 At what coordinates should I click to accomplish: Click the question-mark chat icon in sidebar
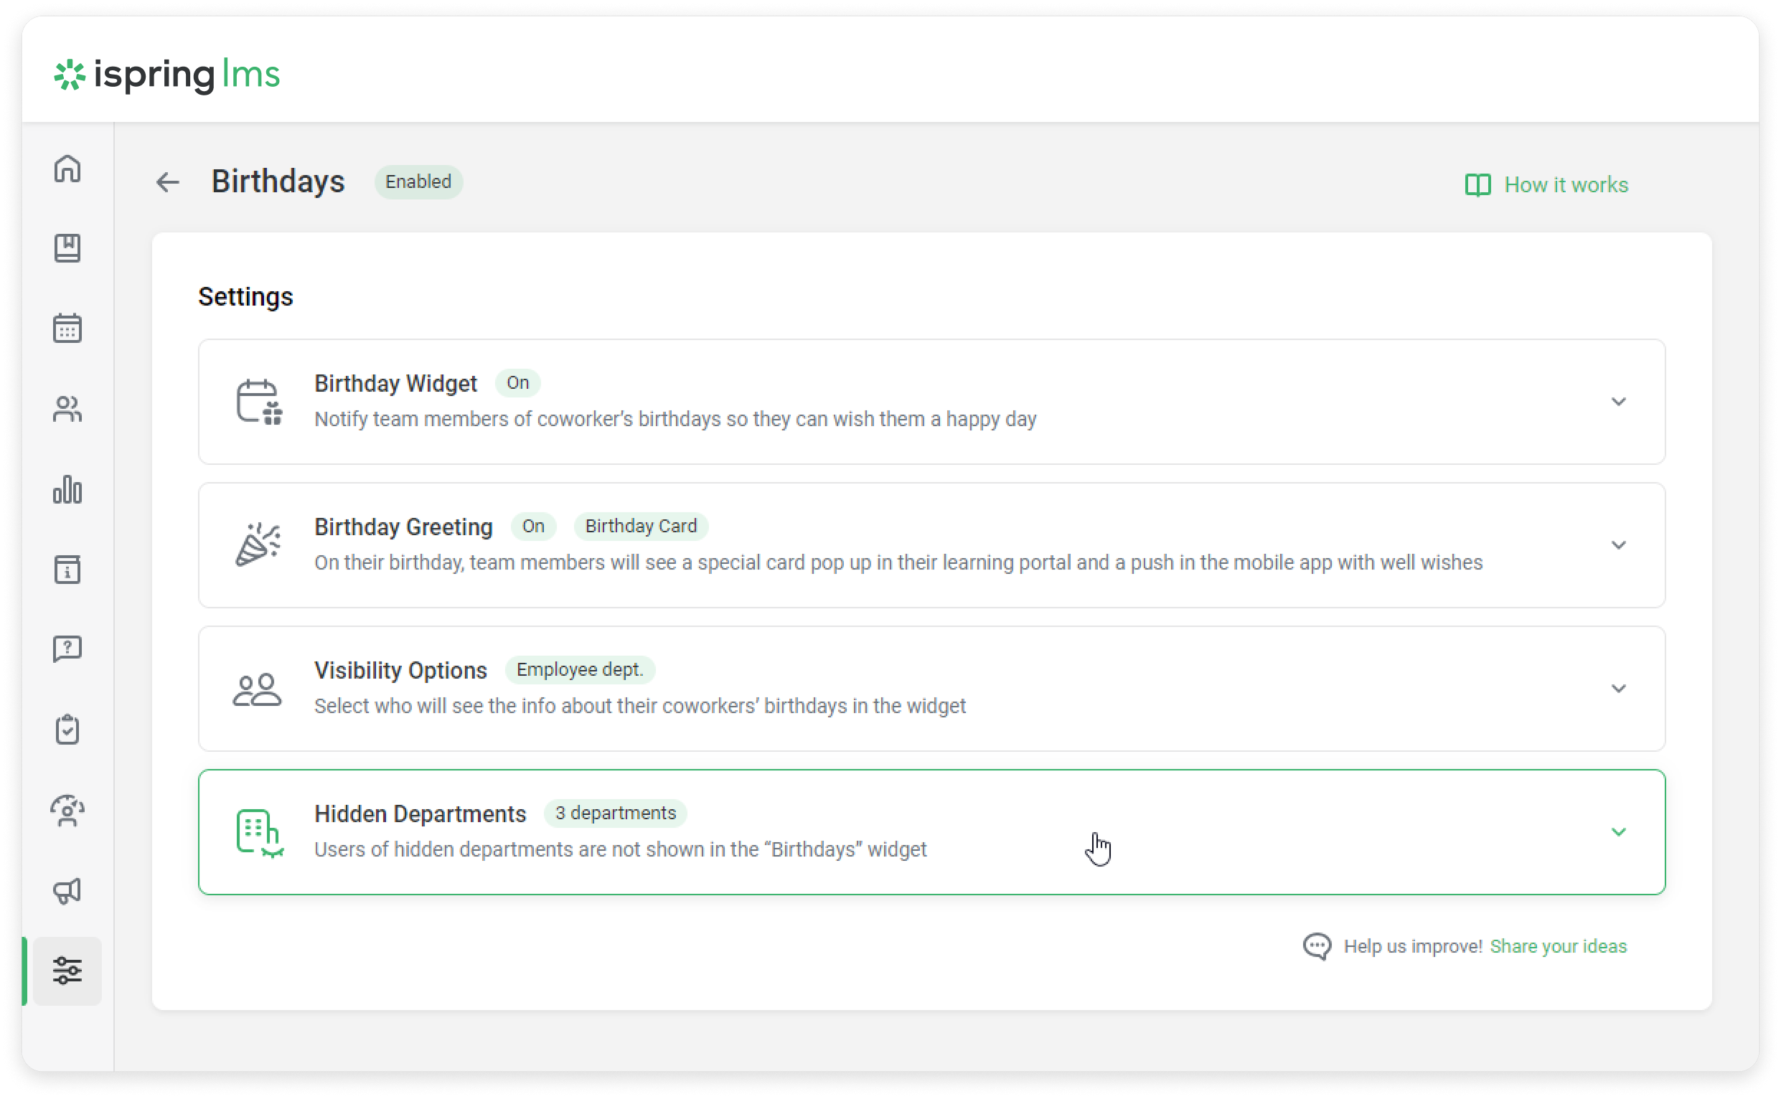coord(67,648)
